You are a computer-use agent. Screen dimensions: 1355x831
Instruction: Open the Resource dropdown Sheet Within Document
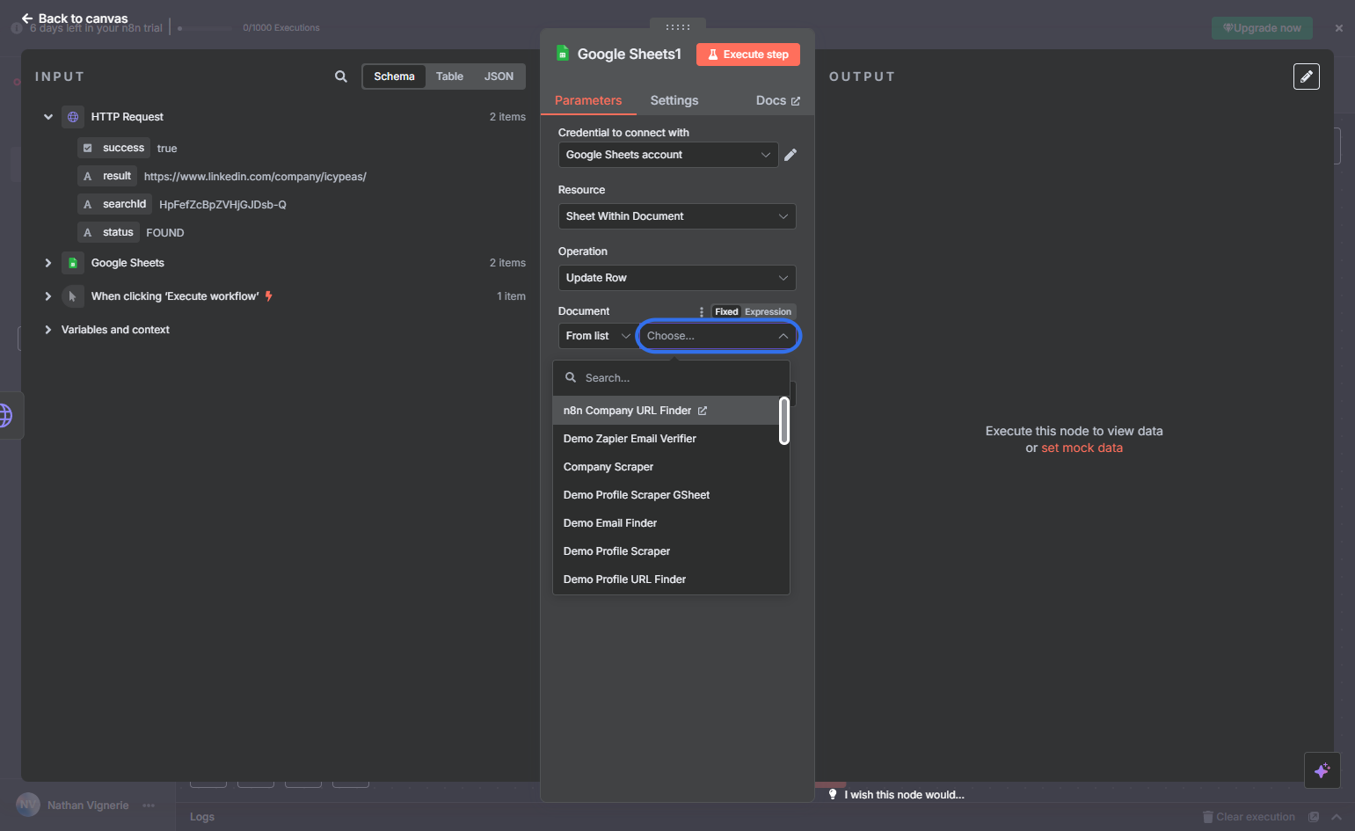pyautogui.click(x=677, y=216)
